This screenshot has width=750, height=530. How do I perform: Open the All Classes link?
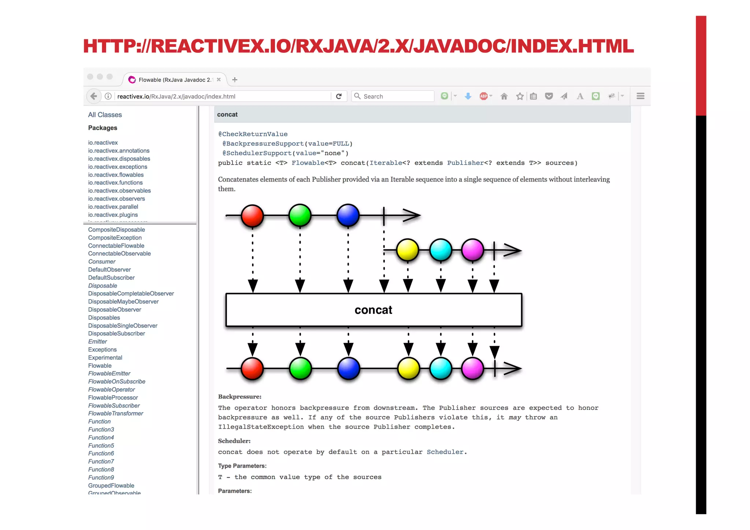point(105,115)
